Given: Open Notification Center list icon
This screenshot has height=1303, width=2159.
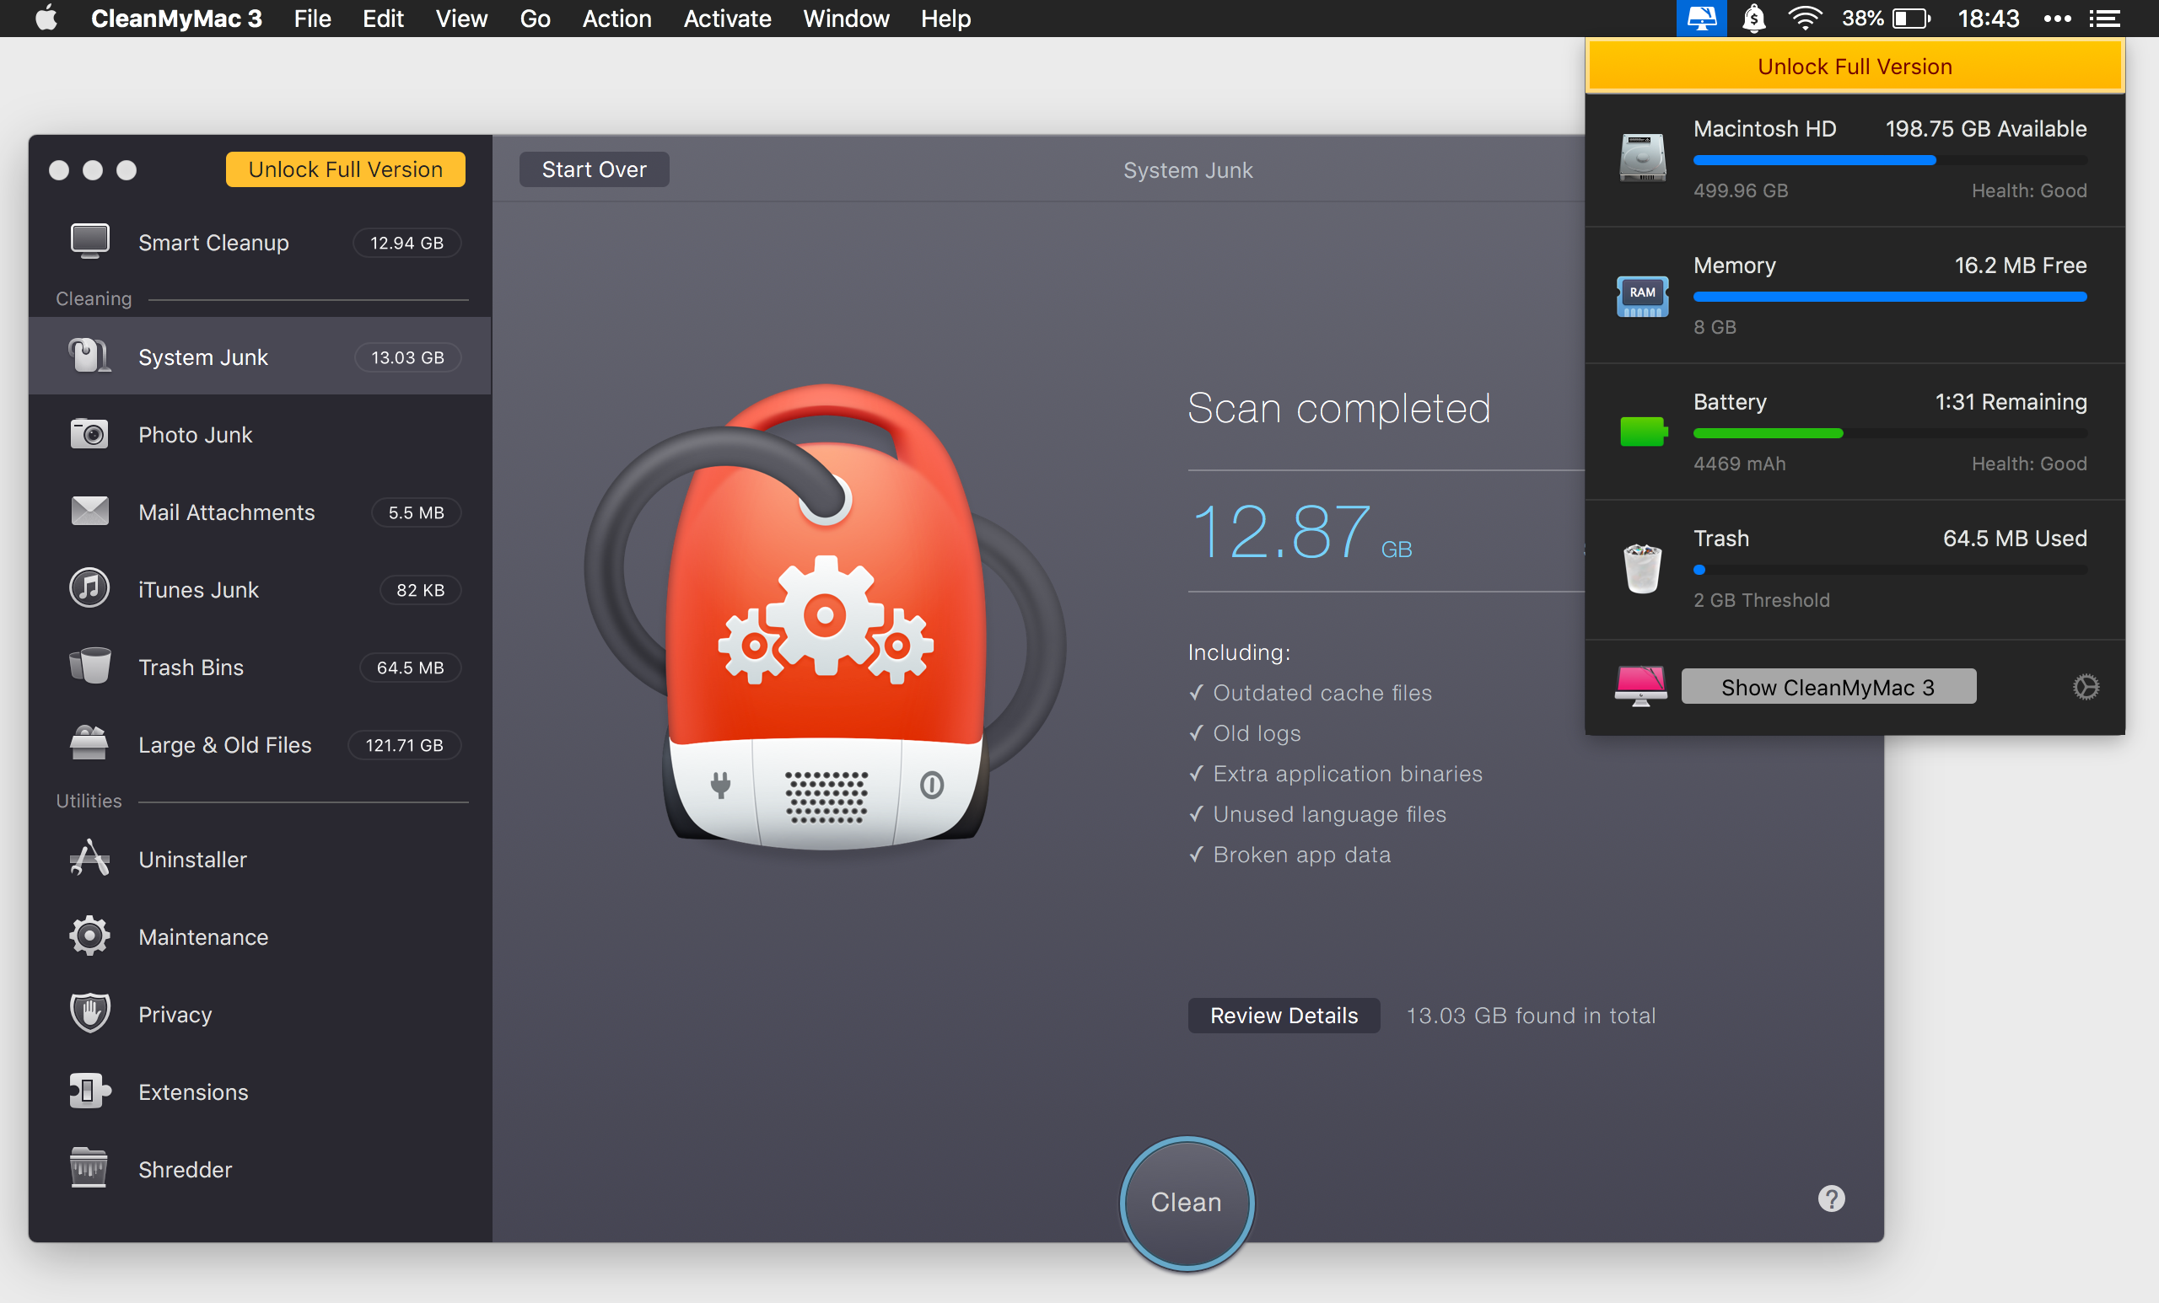Looking at the screenshot, I should coord(2105,19).
